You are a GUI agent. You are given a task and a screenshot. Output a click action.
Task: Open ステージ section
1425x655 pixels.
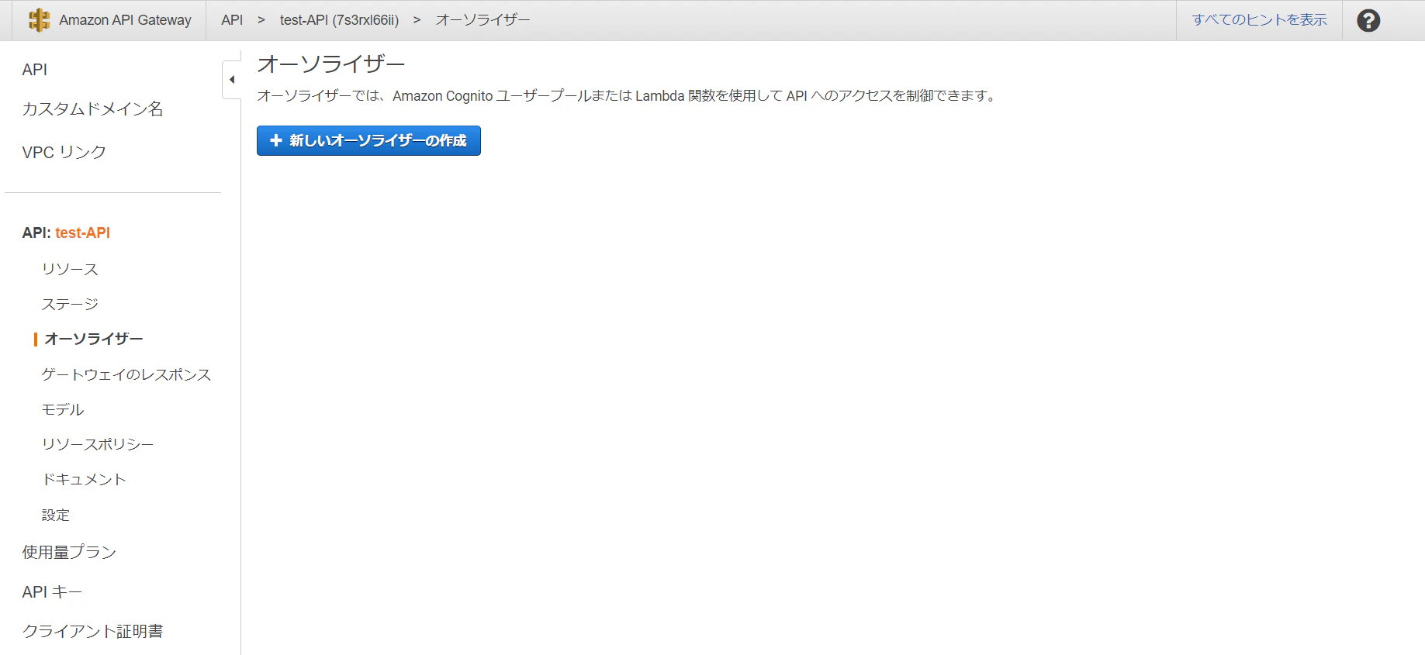(x=70, y=304)
